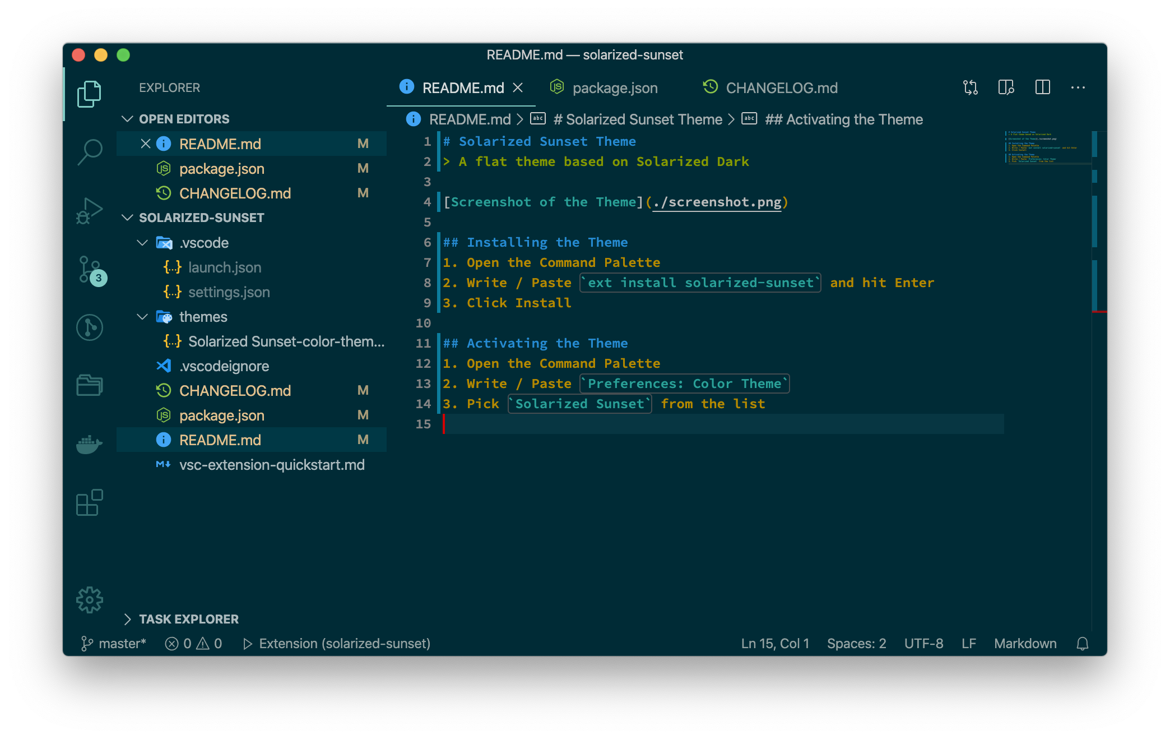Split the editor to the right
The image size is (1170, 739).
coord(1042,87)
